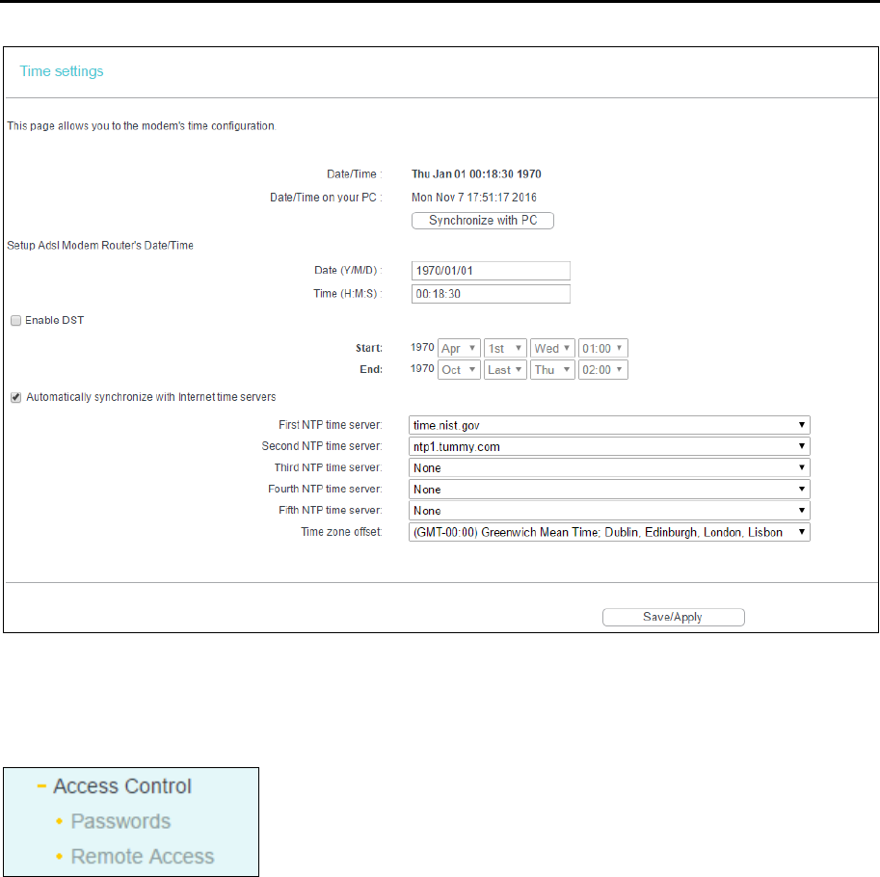Click the 'Time zone offset' label
The height and width of the screenshot is (877, 880).
pos(341,532)
